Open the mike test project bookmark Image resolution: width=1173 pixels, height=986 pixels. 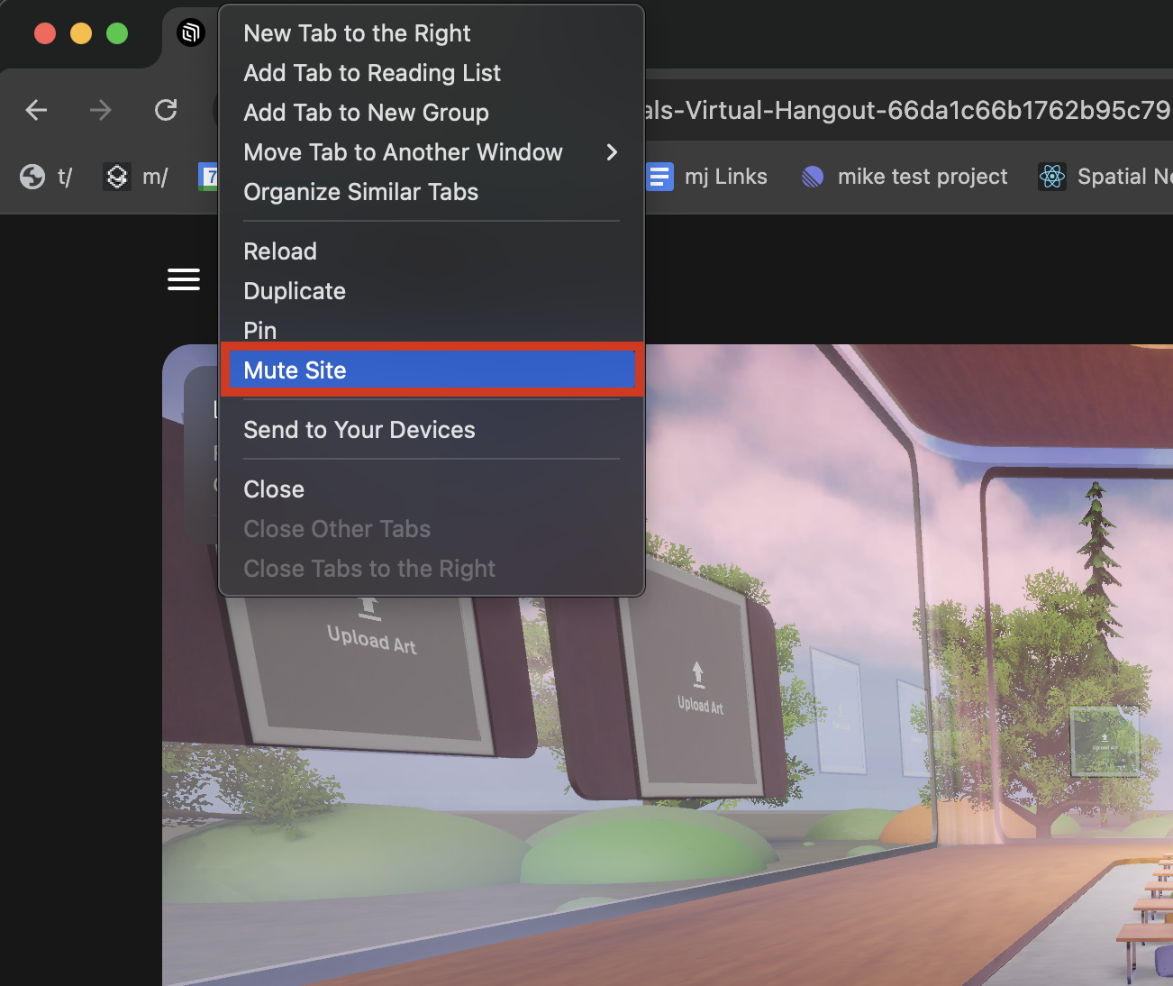(905, 177)
